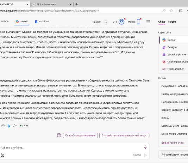This screenshot has width=188, height=163.
Task: Click the microphone voice input icon
Action: 145,147
